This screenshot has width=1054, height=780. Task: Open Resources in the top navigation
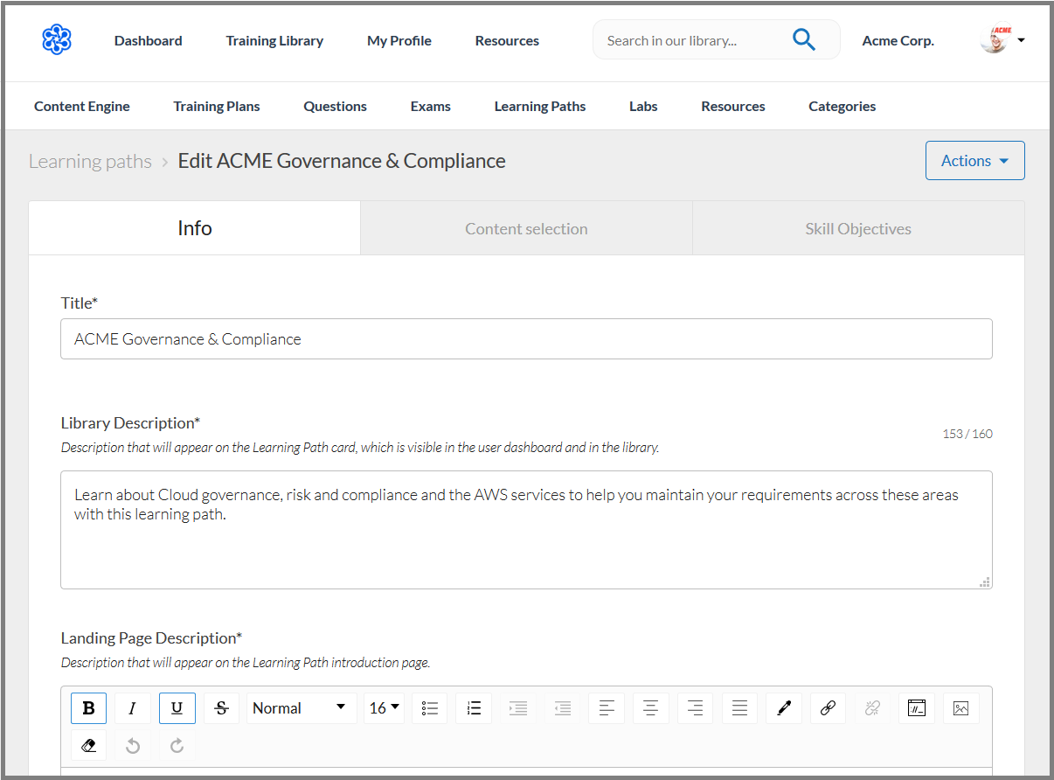click(507, 40)
